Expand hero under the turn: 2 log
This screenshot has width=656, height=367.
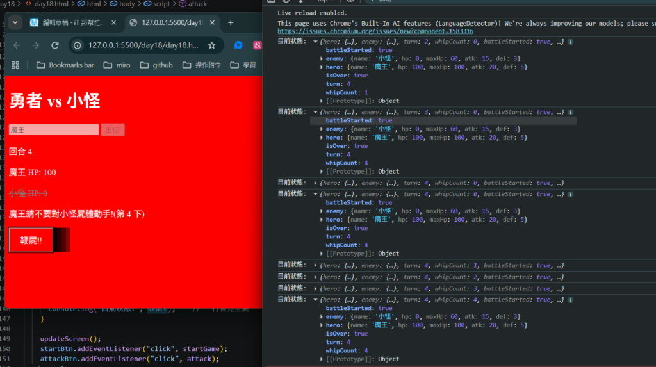click(322, 67)
